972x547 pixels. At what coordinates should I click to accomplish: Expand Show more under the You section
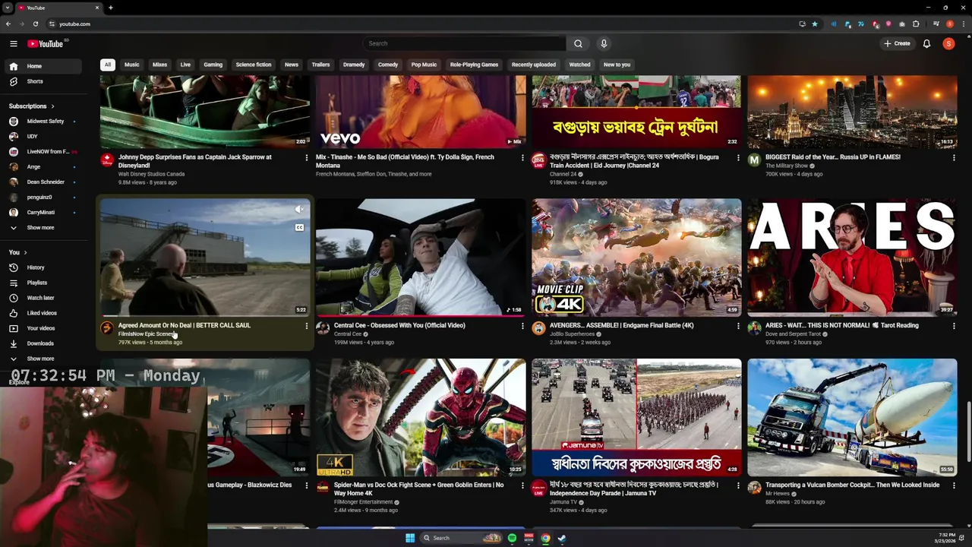tap(44, 359)
